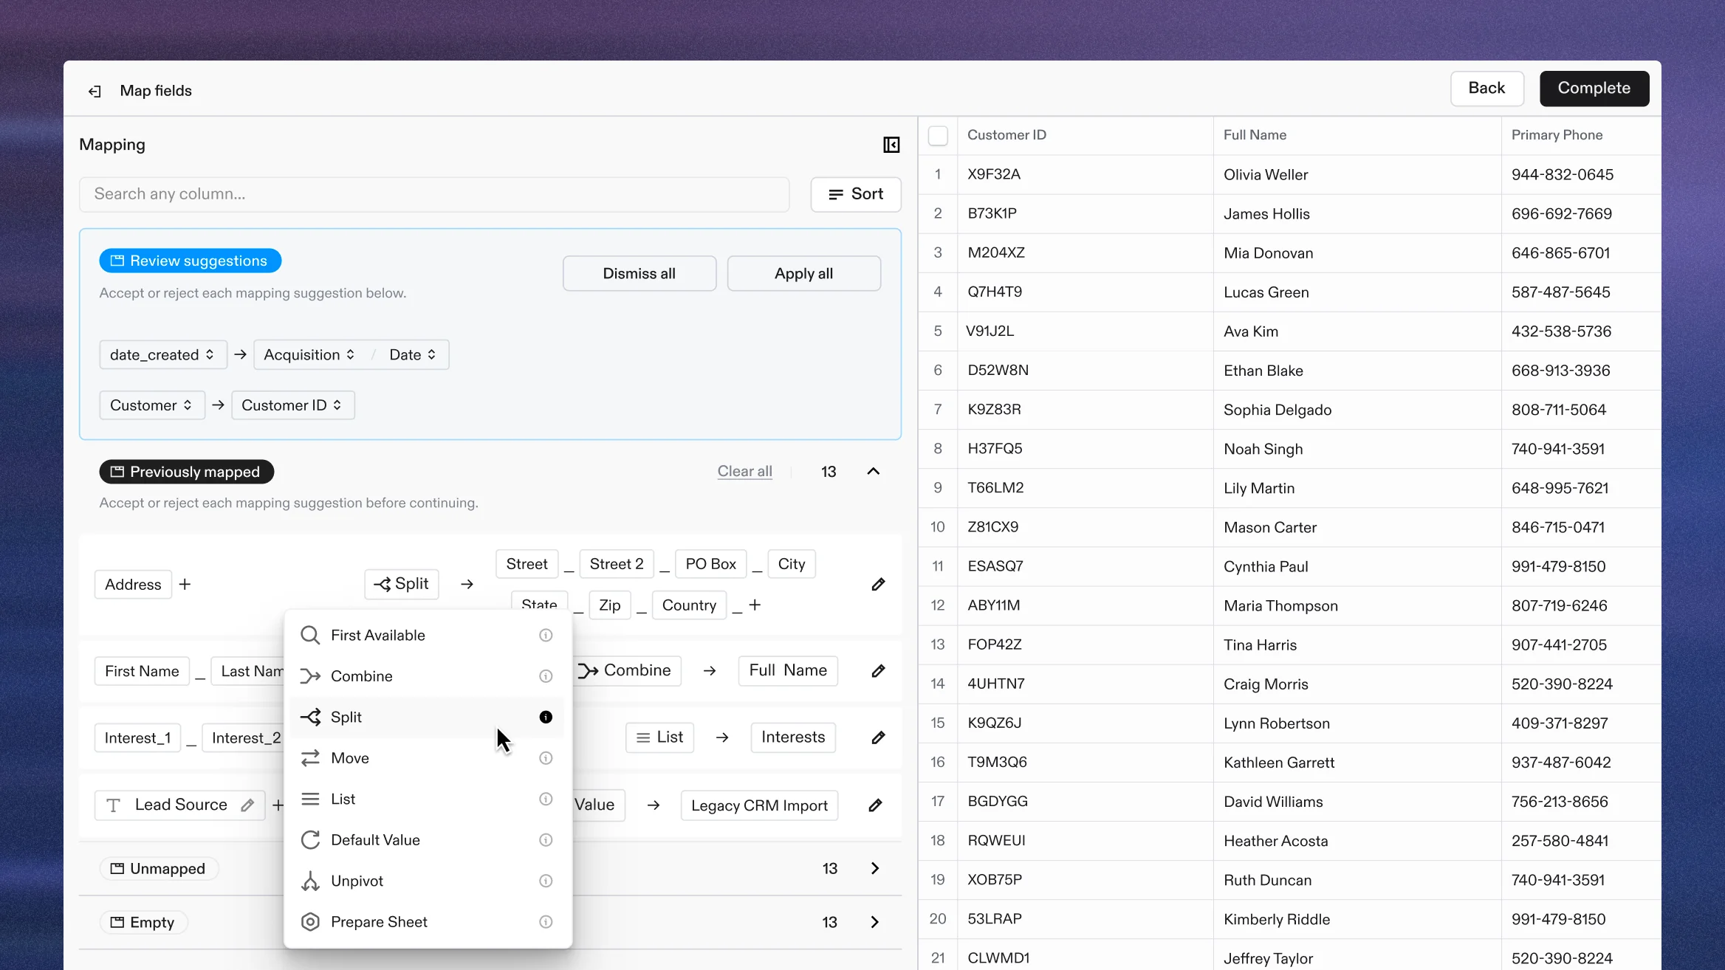1725x970 pixels.
Task: Collapse the Previously mapped section
Action: click(874, 471)
